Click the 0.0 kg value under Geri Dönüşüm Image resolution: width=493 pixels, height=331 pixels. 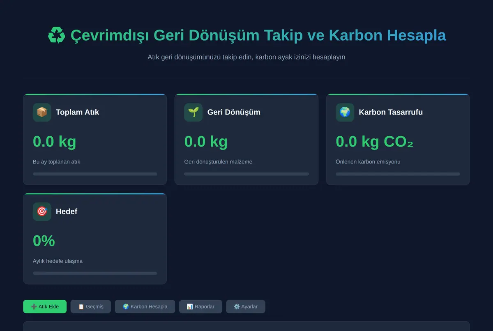pos(206,141)
